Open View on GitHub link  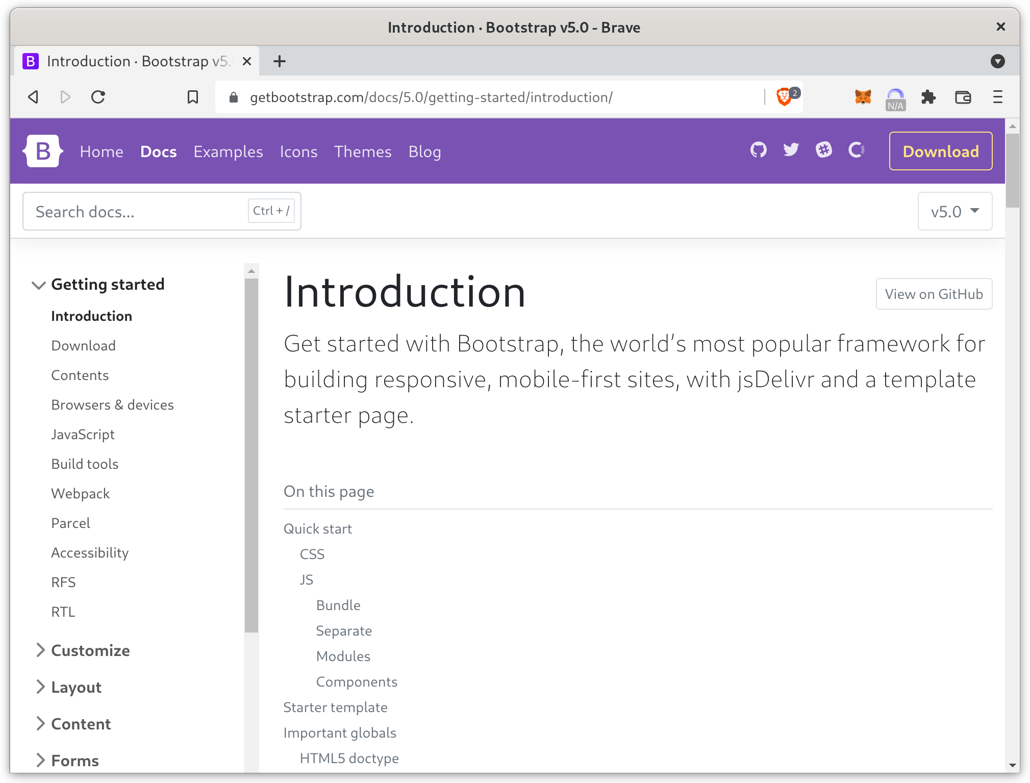(x=933, y=294)
